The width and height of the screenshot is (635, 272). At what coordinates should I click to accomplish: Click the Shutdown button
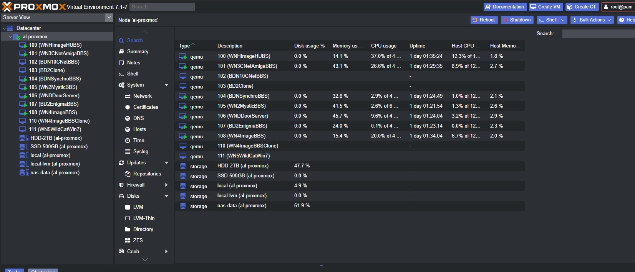(517, 20)
